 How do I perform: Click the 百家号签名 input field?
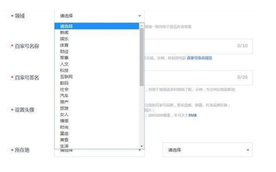point(198,78)
